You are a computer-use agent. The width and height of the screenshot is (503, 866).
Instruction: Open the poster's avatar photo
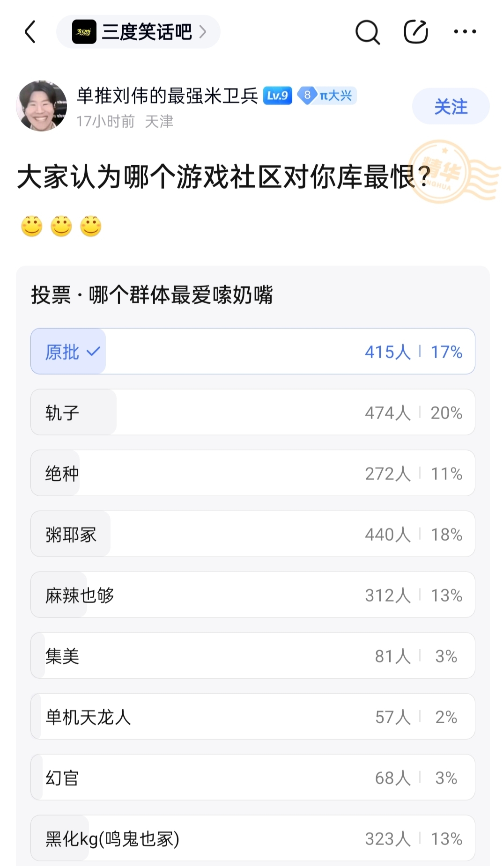pos(42,106)
